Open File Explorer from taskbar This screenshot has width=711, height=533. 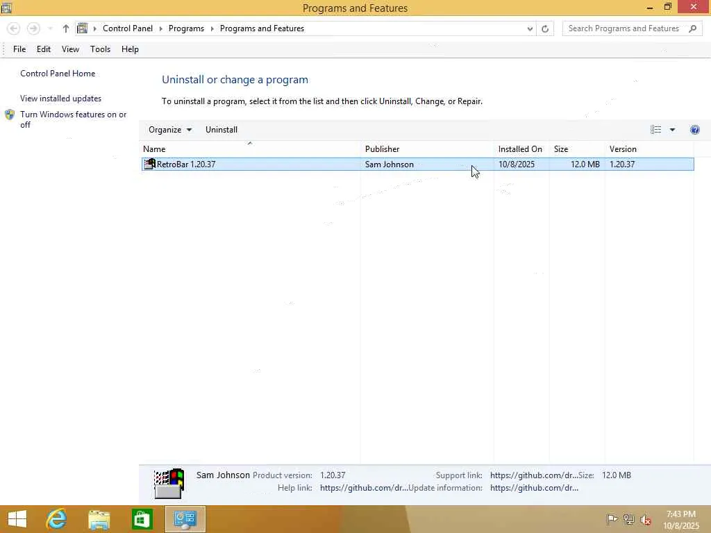(x=99, y=519)
